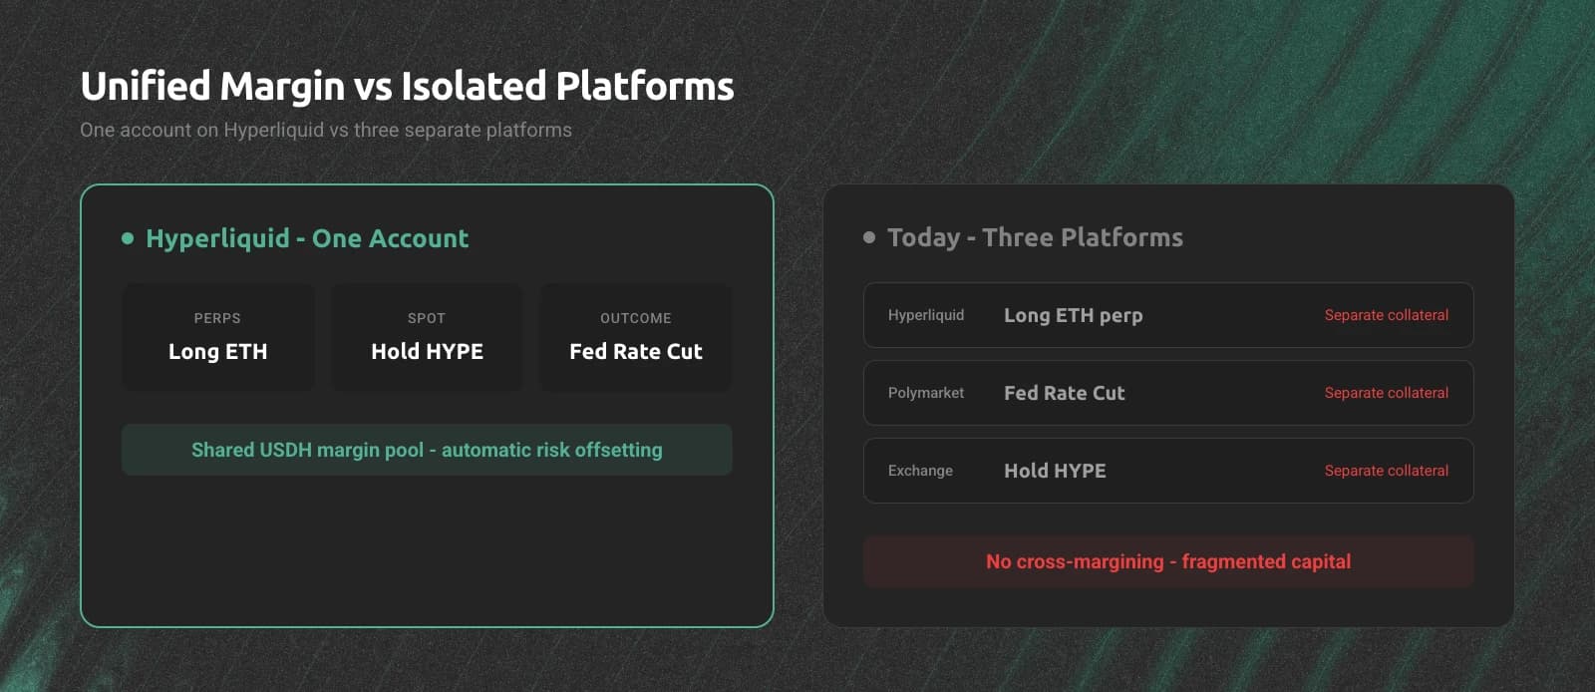Click Separate collateral on Fed Rate Cut row
This screenshot has width=1595, height=692.
point(1386,393)
